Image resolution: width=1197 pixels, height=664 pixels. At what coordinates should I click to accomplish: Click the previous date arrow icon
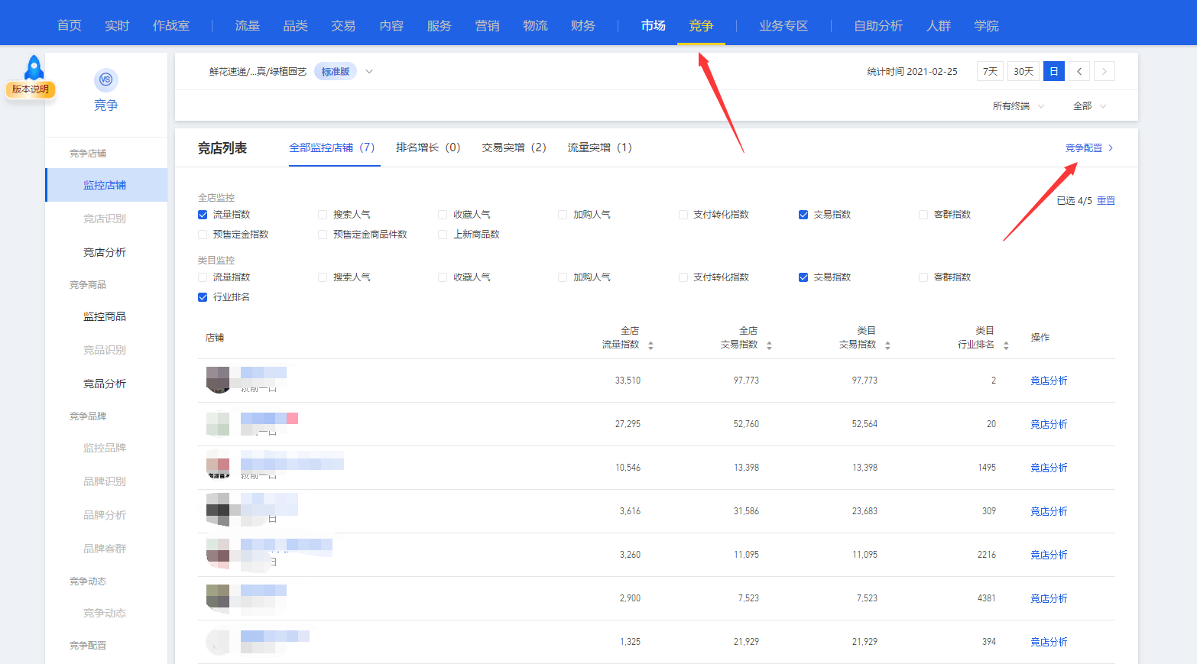(1079, 70)
